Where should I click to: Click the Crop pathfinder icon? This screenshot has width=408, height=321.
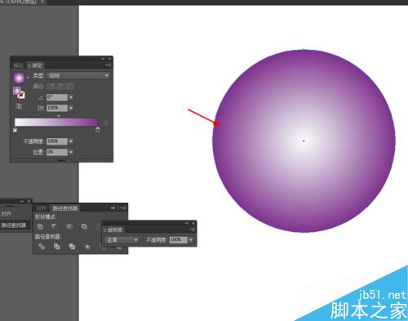(87, 247)
